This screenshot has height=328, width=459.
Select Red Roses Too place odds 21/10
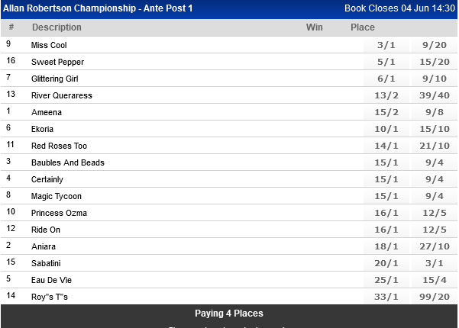coord(433,146)
